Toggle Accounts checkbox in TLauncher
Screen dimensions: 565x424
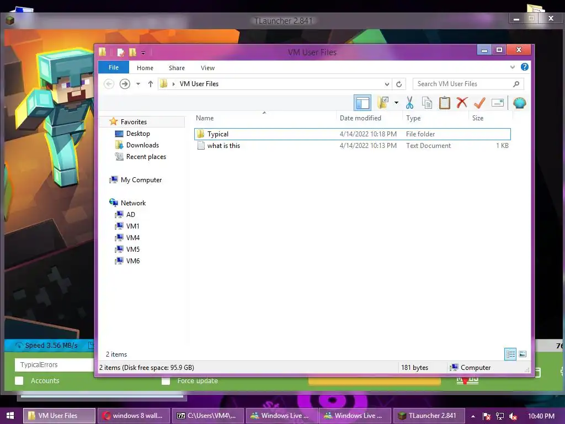pyautogui.click(x=19, y=381)
